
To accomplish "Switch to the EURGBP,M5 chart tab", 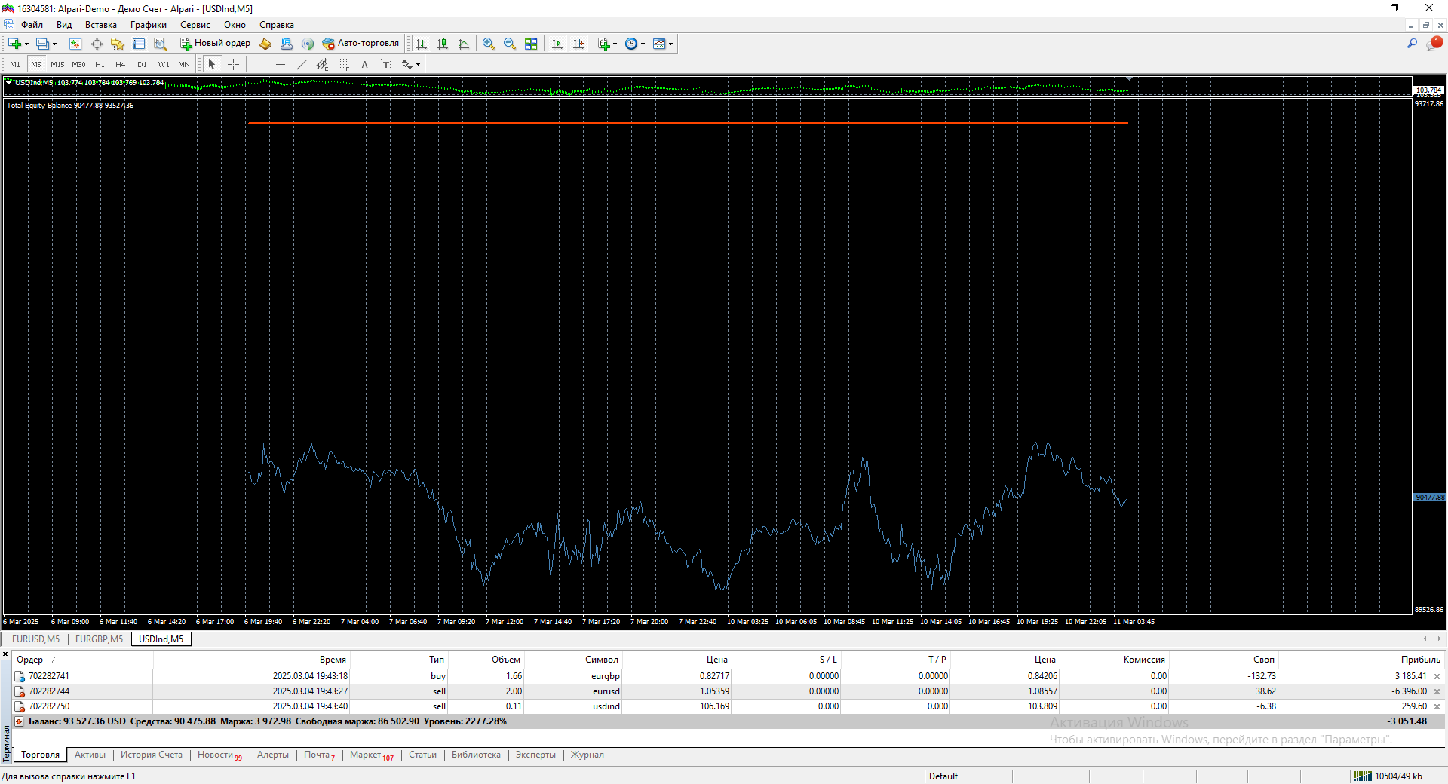I will pos(99,639).
